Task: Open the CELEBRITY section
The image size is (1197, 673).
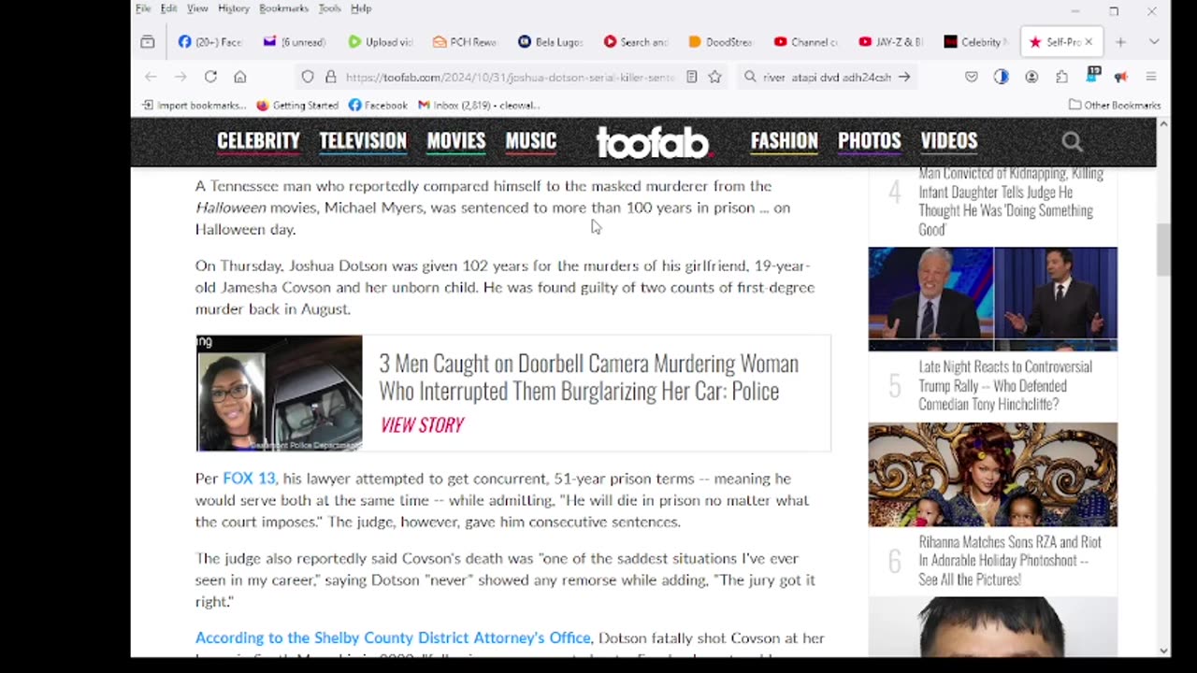Action: coord(258,141)
